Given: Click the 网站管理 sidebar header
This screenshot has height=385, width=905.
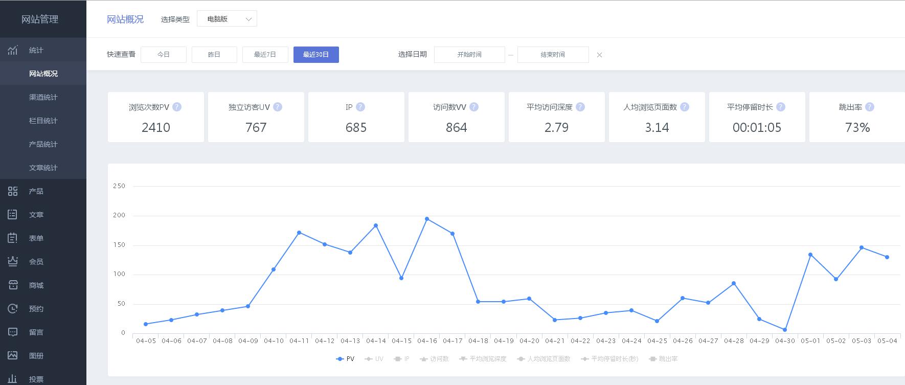Looking at the screenshot, I should click(40, 19).
